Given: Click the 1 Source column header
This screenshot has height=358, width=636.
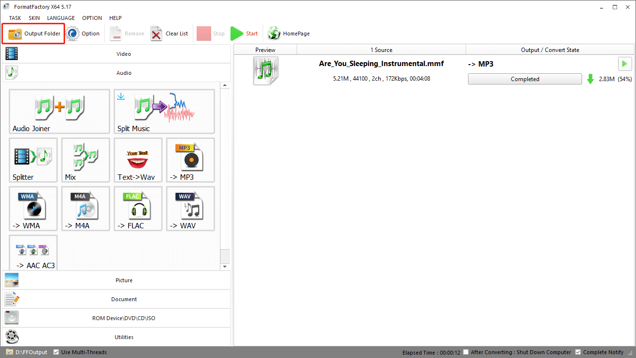Looking at the screenshot, I should click(x=381, y=50).
